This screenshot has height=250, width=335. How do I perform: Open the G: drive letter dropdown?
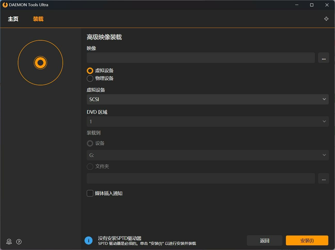click(x=207, y=155)
